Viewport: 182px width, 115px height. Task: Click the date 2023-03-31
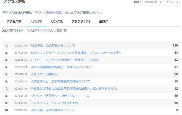21,88
